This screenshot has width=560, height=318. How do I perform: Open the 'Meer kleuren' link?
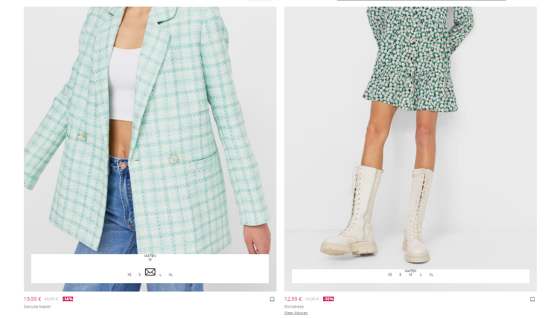coord(296,313)
